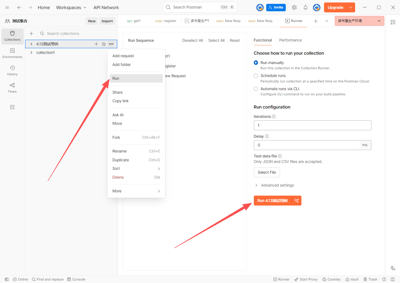Switch to Performance tab
400x283 pixels.
[290, 40]
